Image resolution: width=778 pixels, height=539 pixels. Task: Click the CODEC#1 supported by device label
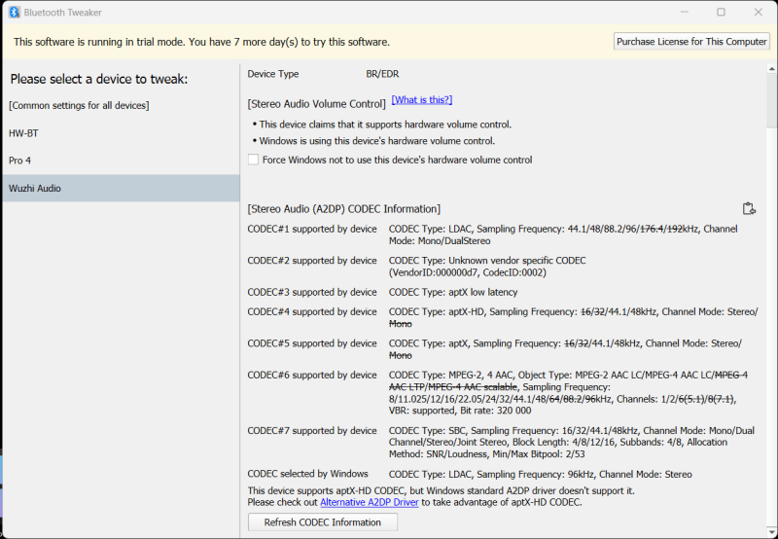312,229
